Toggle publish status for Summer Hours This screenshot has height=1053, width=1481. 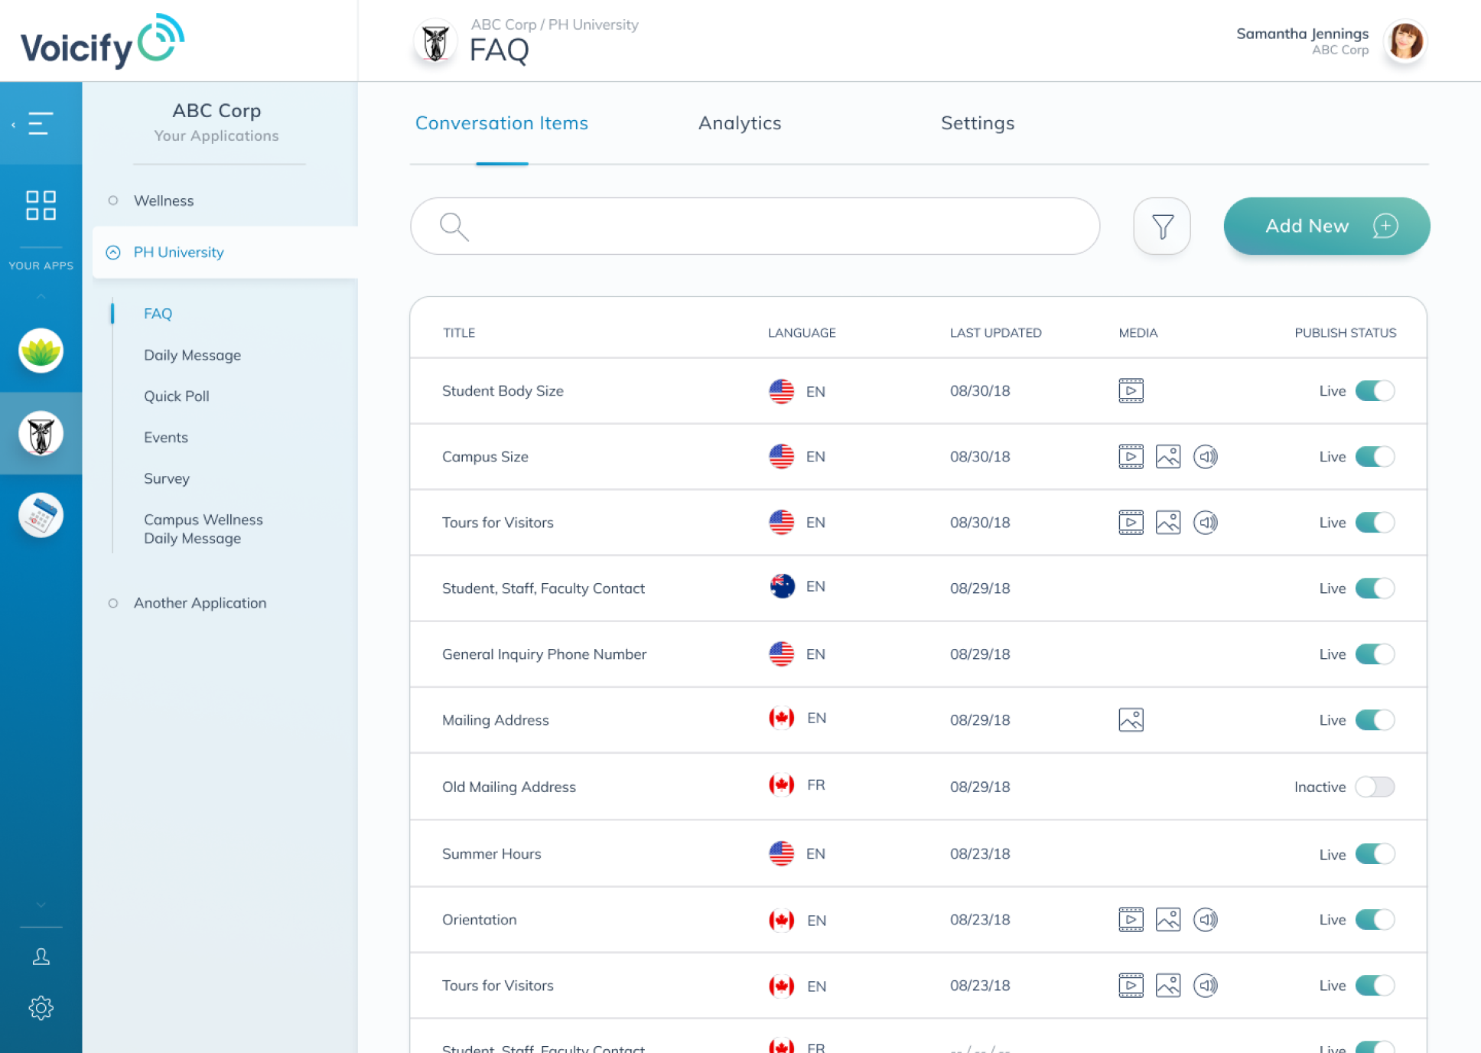(x=1374, y=854)
